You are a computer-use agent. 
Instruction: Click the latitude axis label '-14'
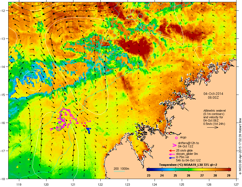[x=3, y=67]
